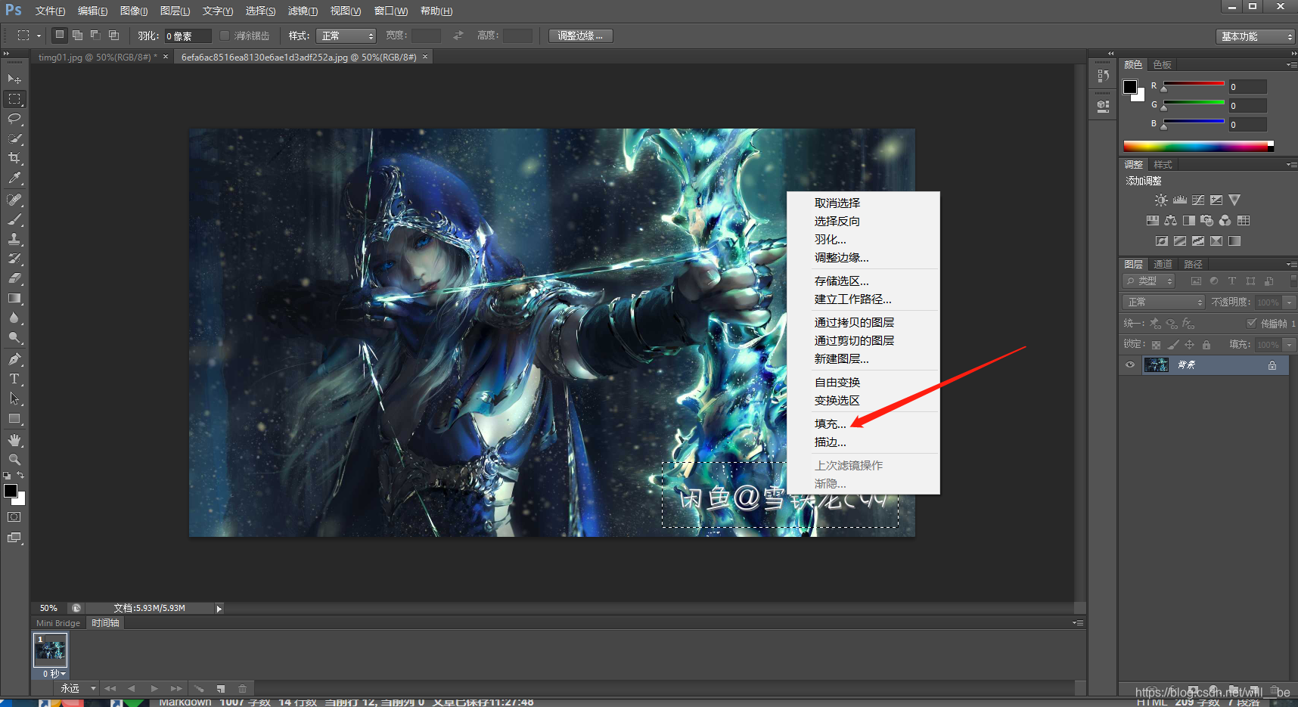
Task: Open the 样式 style dropdown
Action: [x=346, y=36]
